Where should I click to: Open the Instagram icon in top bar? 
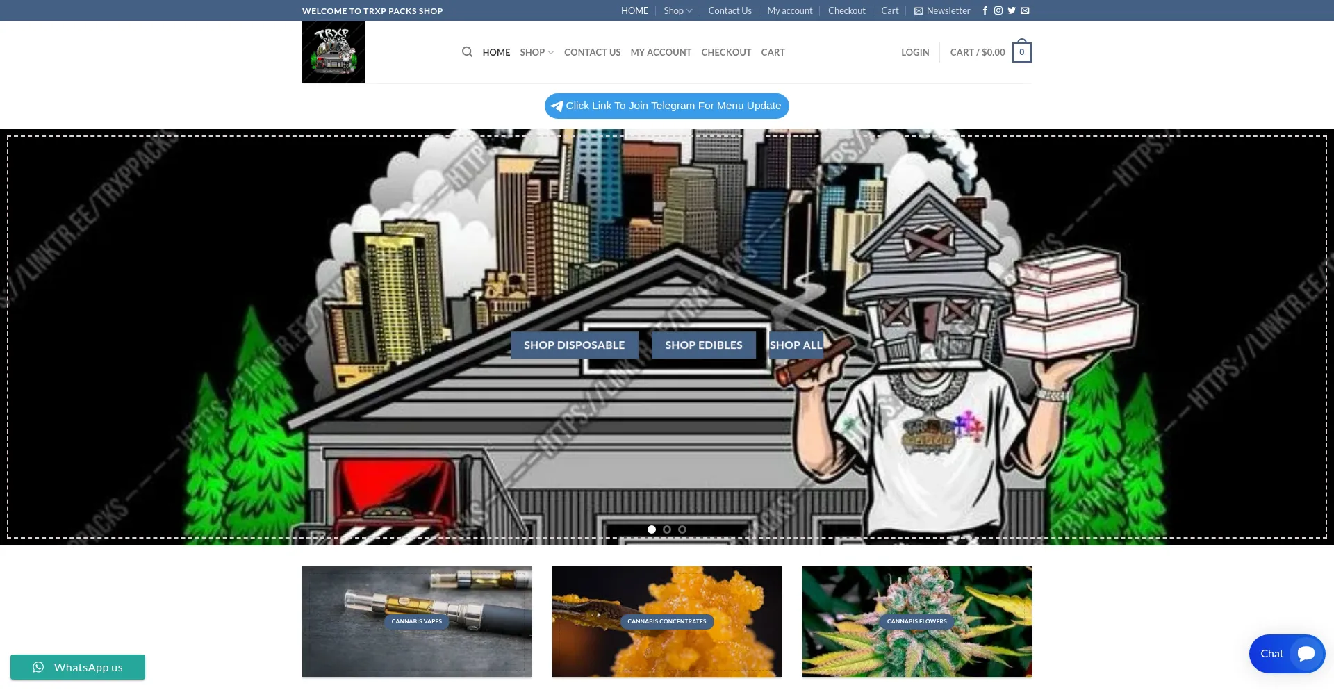click(998, 10)
